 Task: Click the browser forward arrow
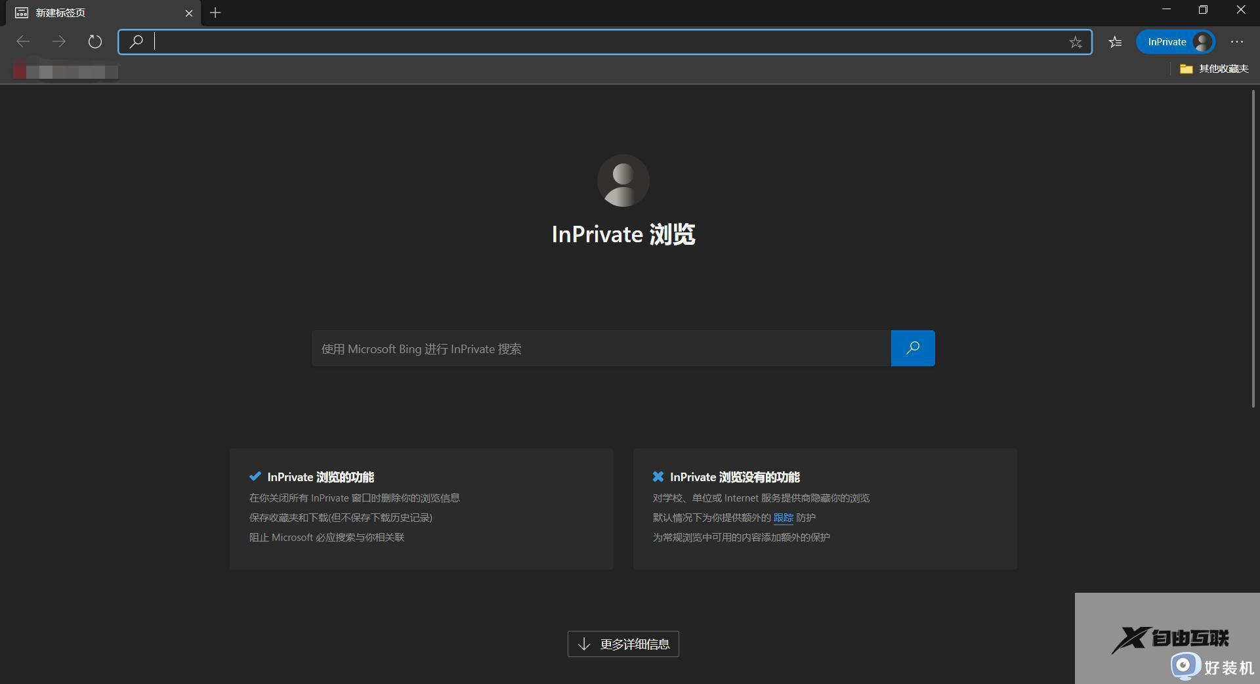point(59,42)
